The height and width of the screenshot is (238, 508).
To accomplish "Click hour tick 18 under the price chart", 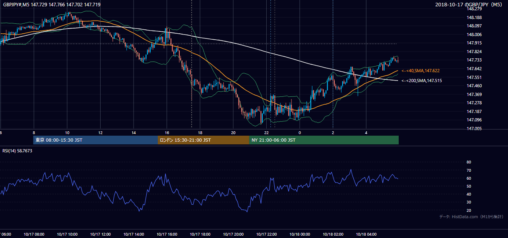I will coord(200,133).
